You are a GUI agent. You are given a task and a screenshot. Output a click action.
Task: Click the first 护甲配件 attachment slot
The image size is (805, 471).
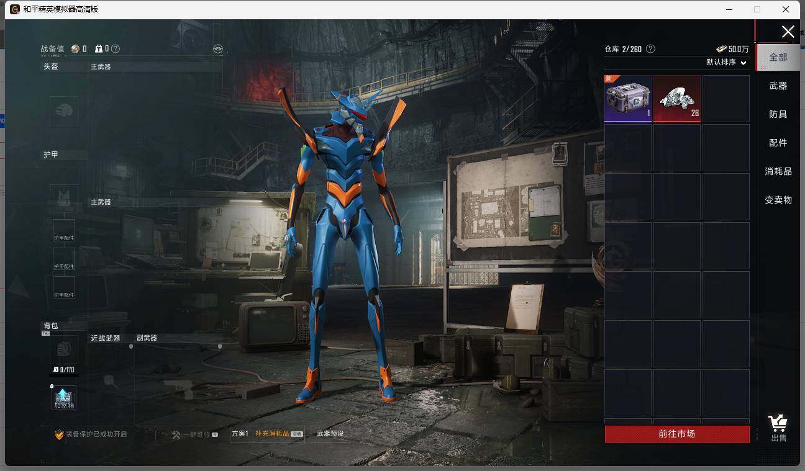[64, 231]
